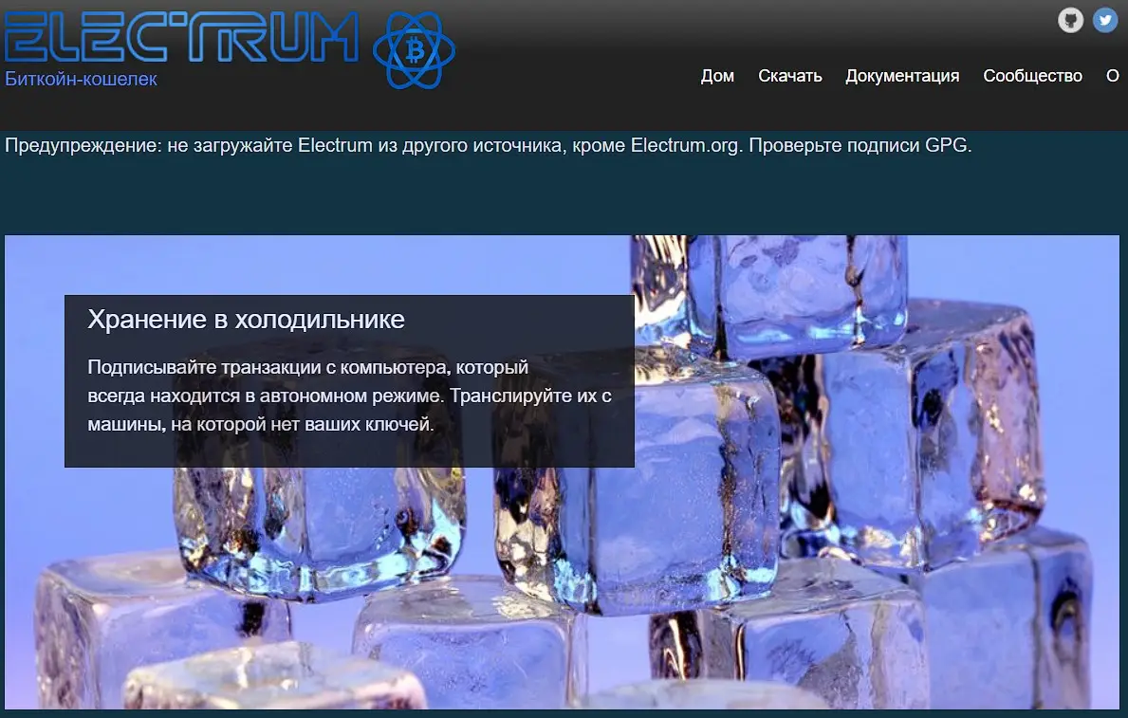Go to the Дом menu item
The height and width of the screenshot is (718, 1128).
pos(717,76)
